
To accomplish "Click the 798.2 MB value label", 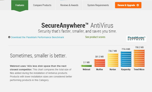I will 139,47.
